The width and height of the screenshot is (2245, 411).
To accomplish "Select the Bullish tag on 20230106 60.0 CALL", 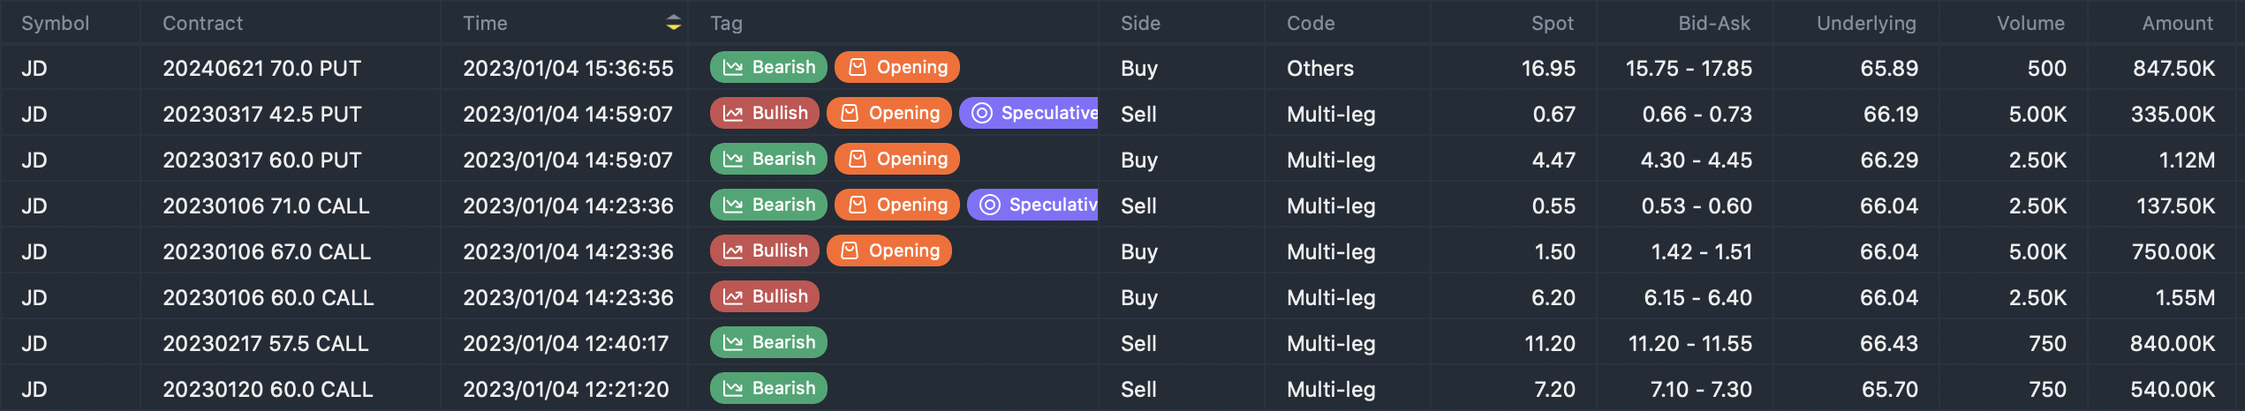I will click(x=765, y=296).
